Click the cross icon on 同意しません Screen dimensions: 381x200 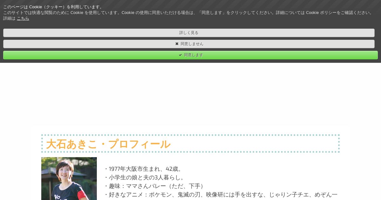point(177,44)
